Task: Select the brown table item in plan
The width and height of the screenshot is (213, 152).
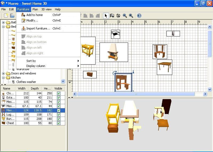Action: [x=164, y=67]
